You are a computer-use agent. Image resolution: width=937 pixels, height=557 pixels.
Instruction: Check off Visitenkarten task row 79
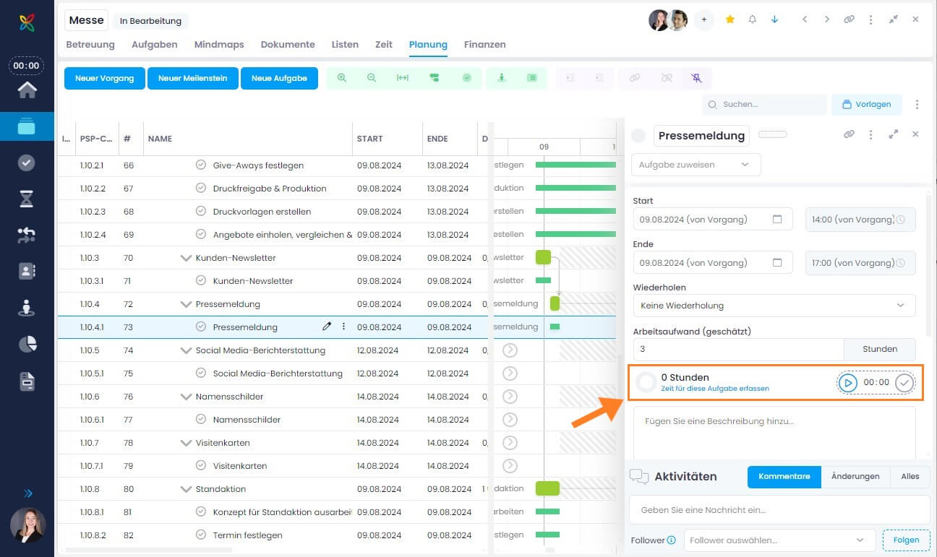click(201, 465)
